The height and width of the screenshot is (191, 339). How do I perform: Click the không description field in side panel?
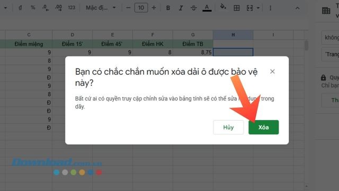coord(331,38)
